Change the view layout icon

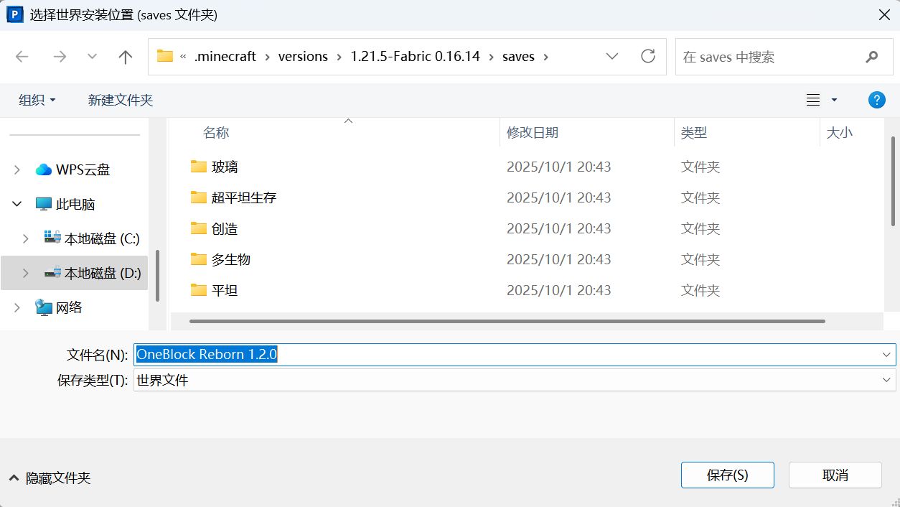(x=813, y=100)
